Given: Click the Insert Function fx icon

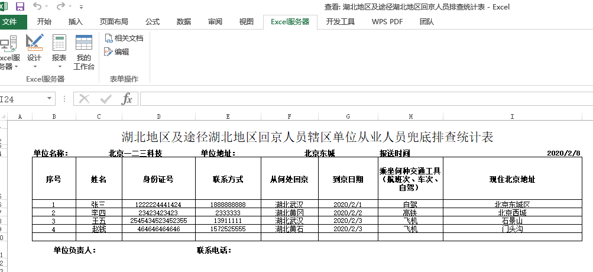Looking at the screenshot, I should coord(127,99).
